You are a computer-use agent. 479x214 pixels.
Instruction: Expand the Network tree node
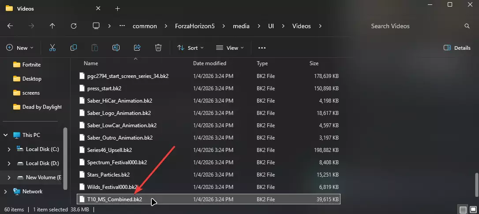click(5, 192)
